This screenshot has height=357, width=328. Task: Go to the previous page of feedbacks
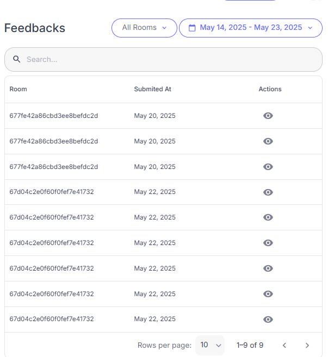point(284,345)
